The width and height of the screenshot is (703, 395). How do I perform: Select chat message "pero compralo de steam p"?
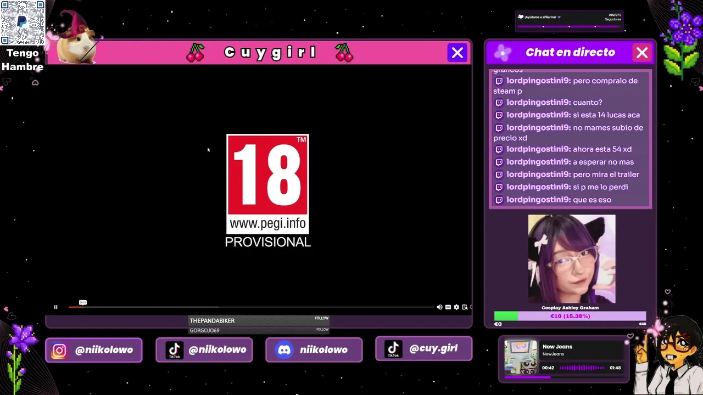[566, 86]
